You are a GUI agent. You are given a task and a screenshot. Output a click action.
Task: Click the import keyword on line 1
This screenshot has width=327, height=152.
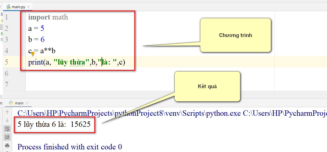(x=39, y=17)
